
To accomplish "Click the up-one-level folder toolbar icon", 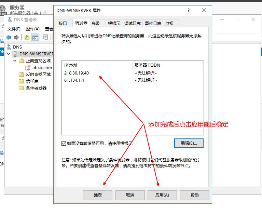I will (x=27, y=37).
